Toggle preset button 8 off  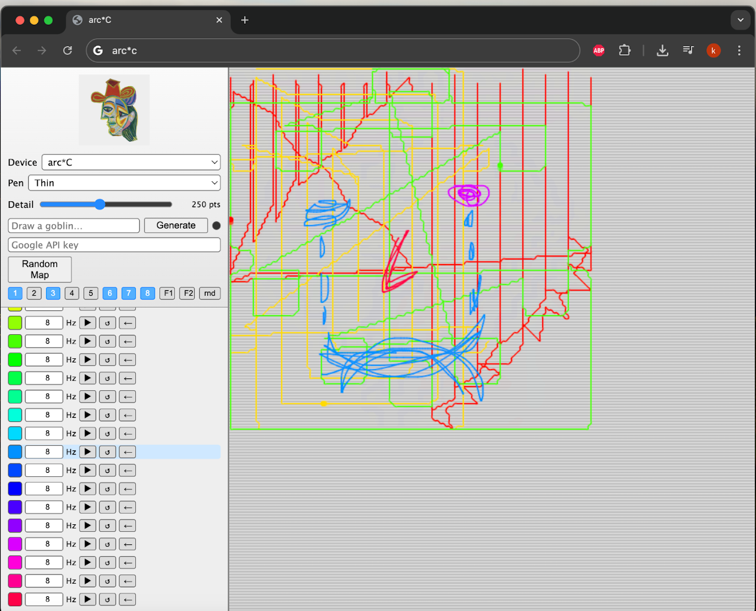[148, 293]
